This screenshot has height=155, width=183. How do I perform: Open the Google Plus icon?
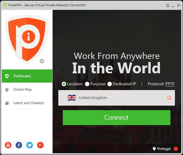pyautogui.click(x=40, y=145)
